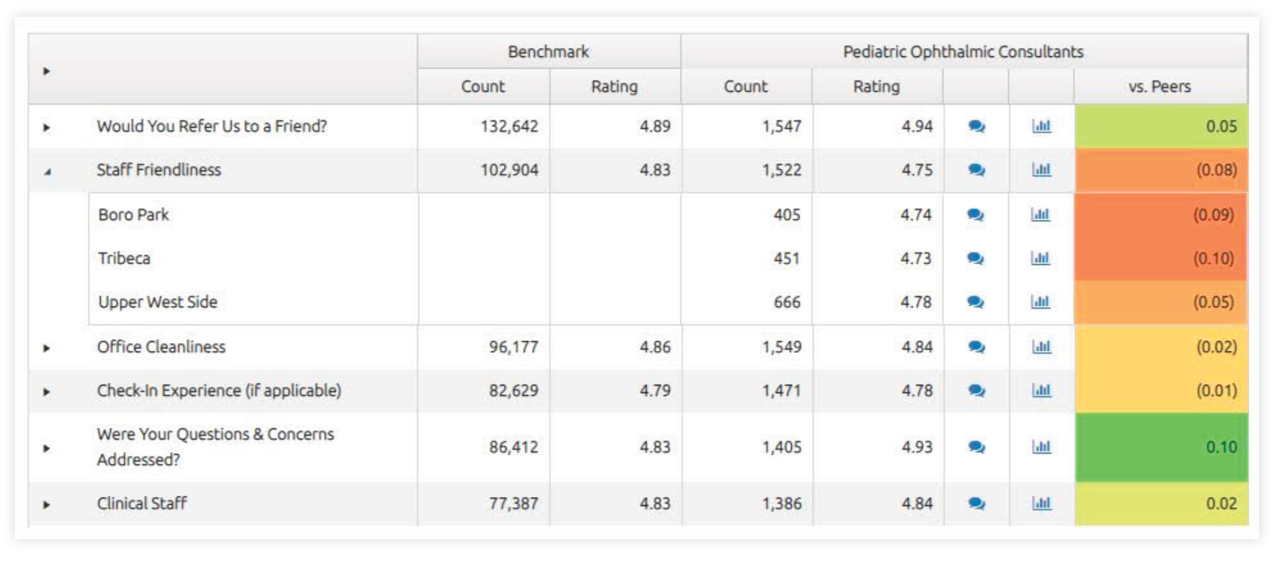This screenshot has width=1281, height=563.
Task: Open bar chart for Tribeca location
Action: tap(1040, 258)
